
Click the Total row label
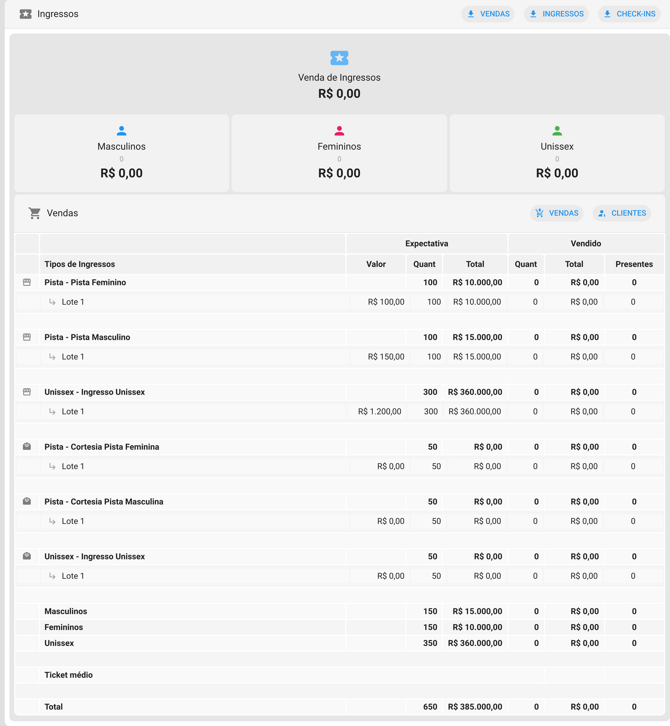click(x=54, y=706)
